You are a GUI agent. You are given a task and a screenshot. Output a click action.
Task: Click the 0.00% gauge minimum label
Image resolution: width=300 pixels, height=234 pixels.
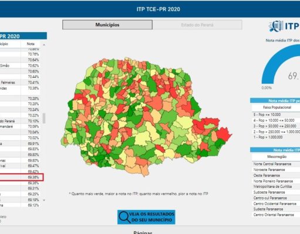[267, 88]
